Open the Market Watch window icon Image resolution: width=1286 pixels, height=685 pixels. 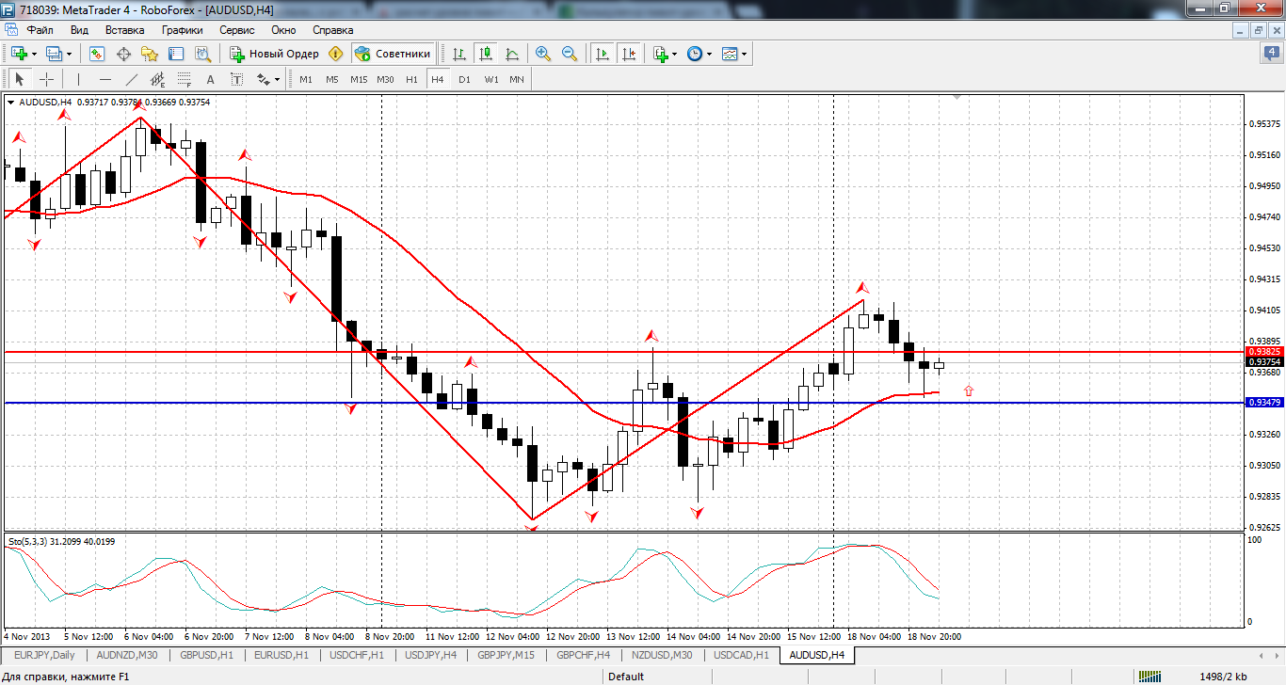(x=97, y=54)
